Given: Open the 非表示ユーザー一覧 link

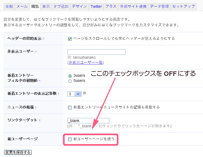Looking at the screenshot, I should pos(86,62).
